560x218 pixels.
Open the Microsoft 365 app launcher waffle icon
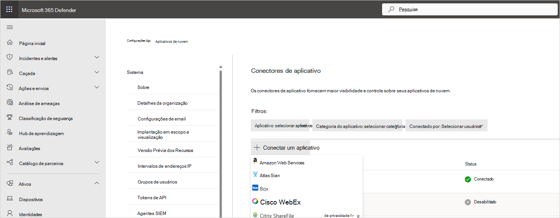tap(9, 9)
